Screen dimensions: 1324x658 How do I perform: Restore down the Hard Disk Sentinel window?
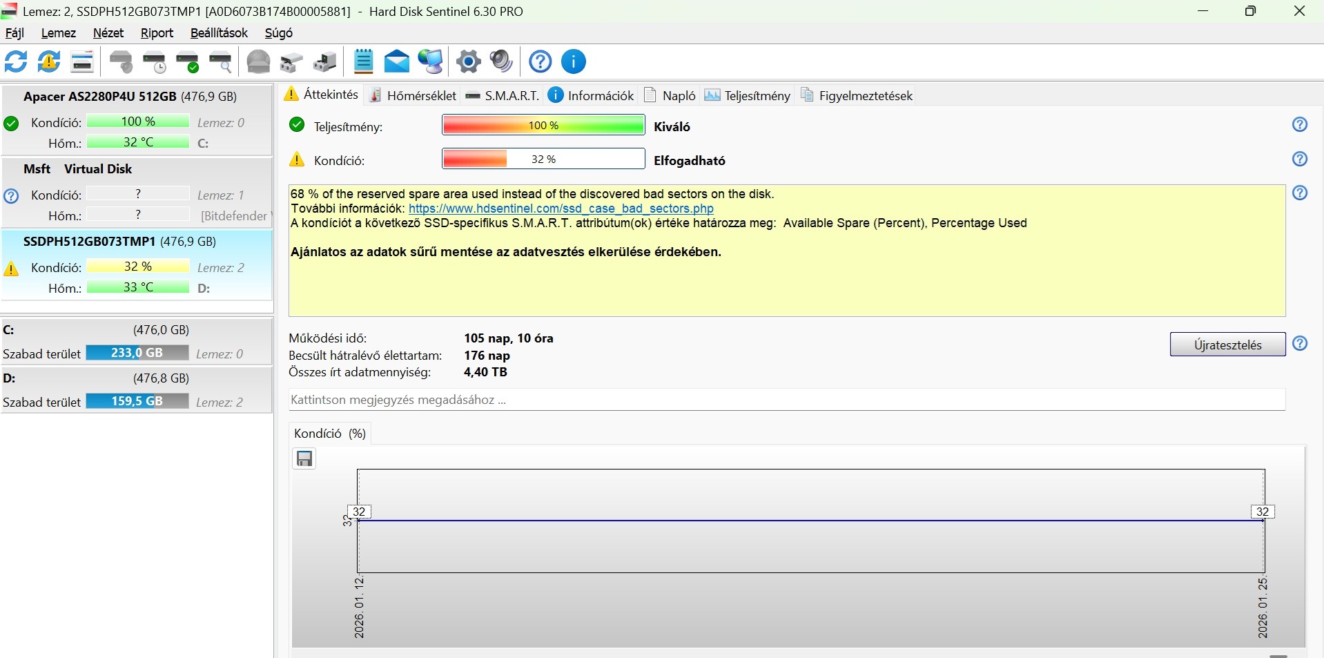(x=1251, y=11)
